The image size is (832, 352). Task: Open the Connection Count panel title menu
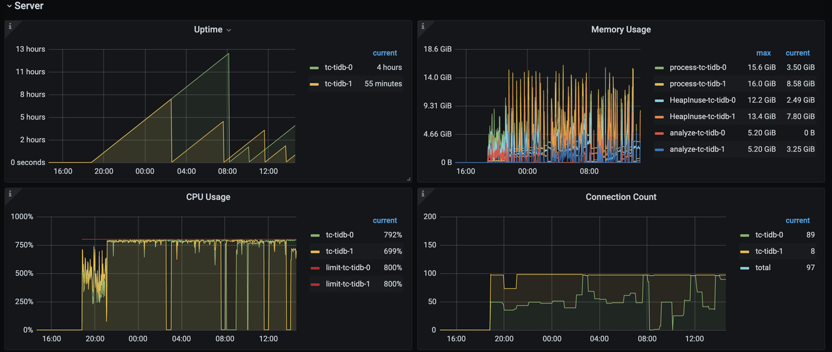621,197
